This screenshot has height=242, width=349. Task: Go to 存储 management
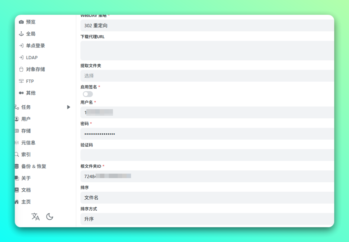26,131
